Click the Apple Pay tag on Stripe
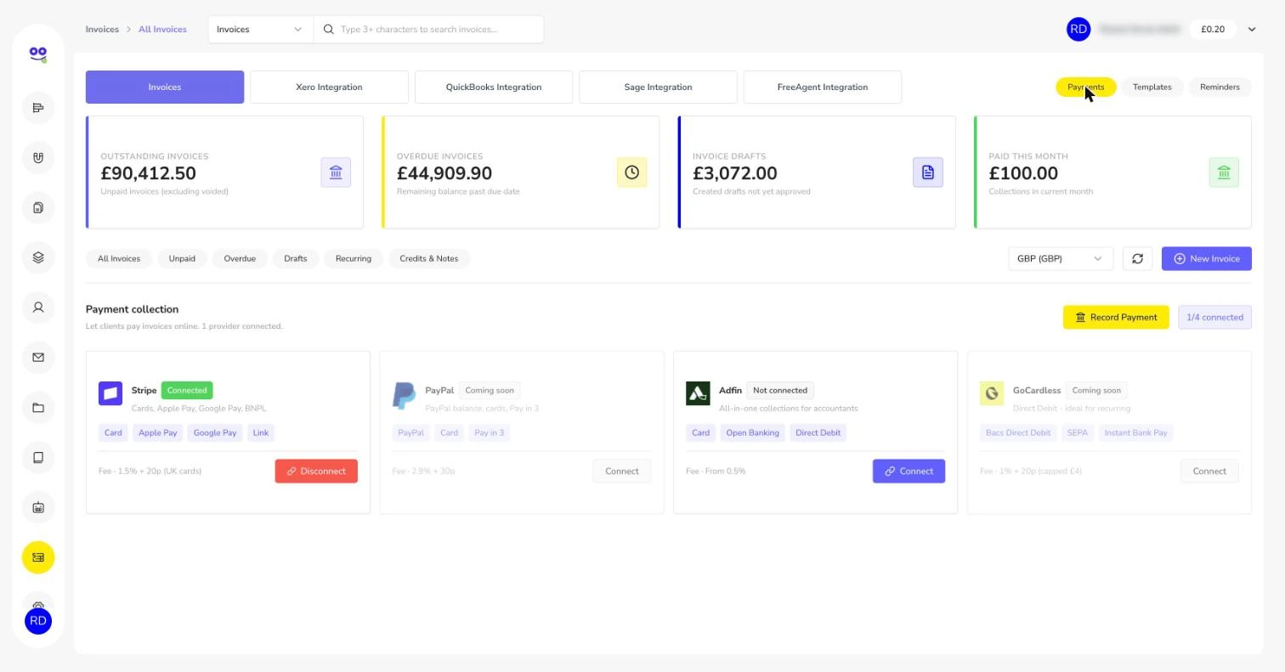 tap(158, 432)
